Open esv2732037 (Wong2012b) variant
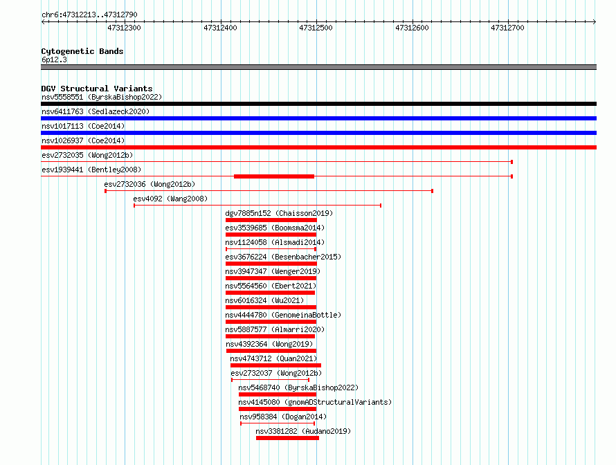The width and height of the screenshot is (616, 465). tap(276, 373)
